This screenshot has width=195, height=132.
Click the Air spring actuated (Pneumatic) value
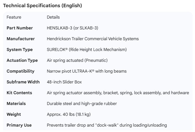coord(77,60)
